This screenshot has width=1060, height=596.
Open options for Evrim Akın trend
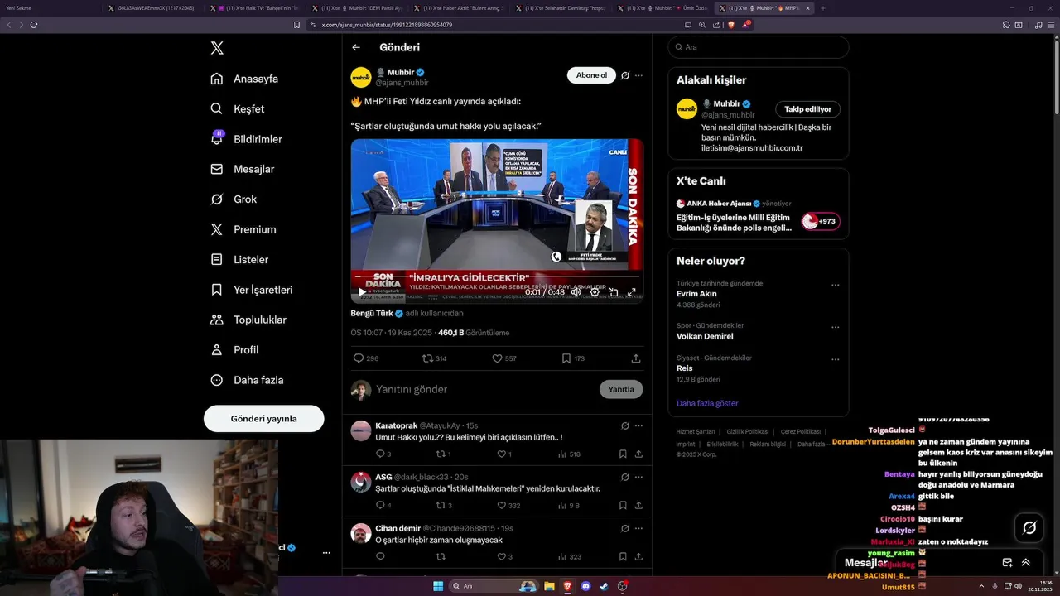pyautogui.click(x=836, y=285)
